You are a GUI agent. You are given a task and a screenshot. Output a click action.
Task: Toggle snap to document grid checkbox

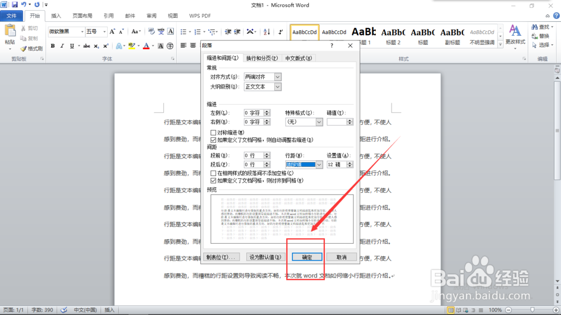point(213,181)
